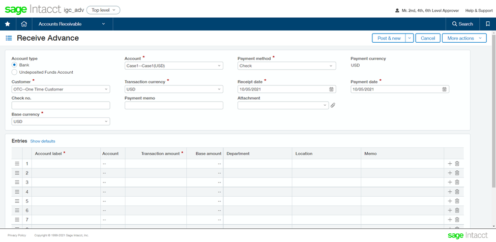Select the Bank account type
Screen dimensions: 496x242
pos(14,65)
